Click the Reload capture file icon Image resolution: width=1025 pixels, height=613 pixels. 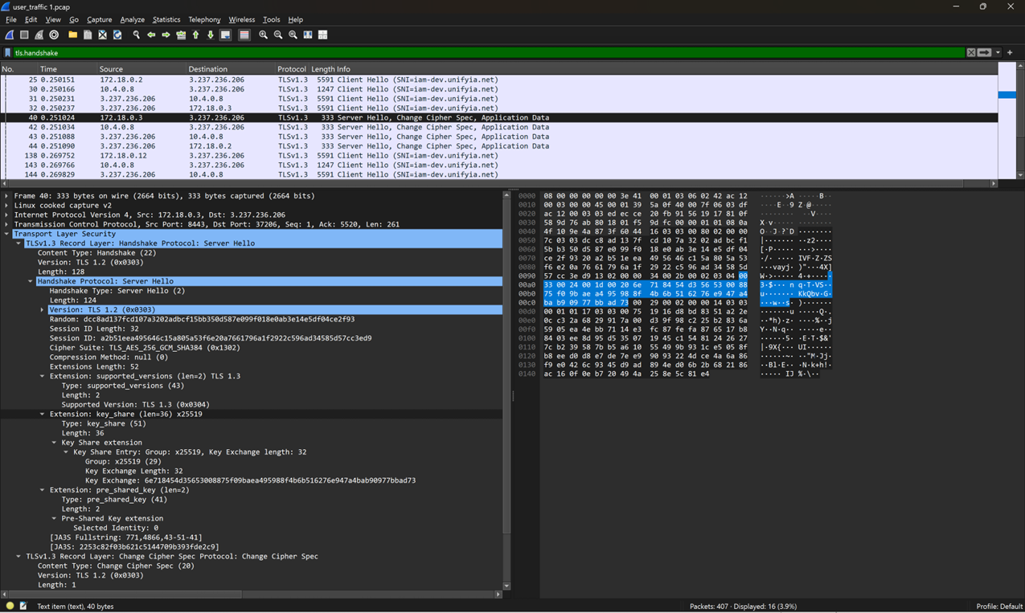pyautogui.click(x=117, y=35)
